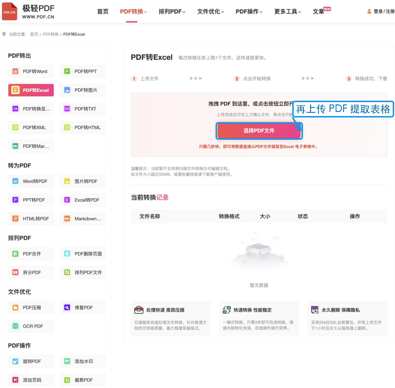Select the PDF转PPT icon
395x388 pixels.
click(x=67, y=71)
